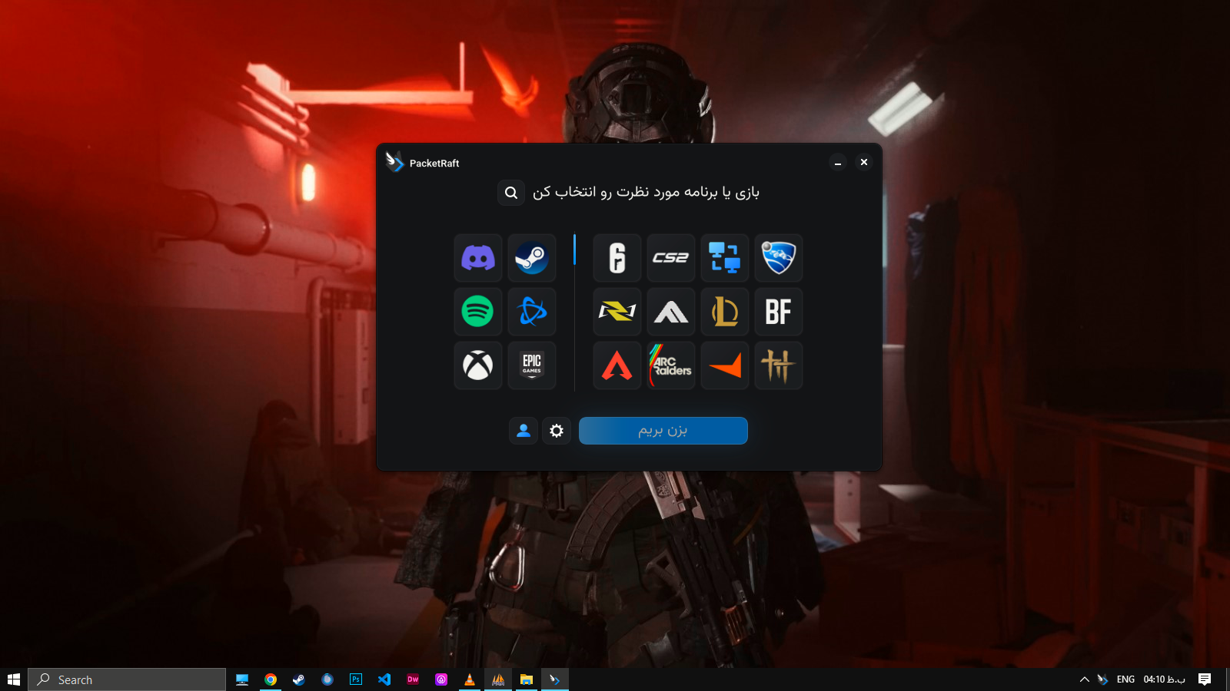The image size is (1230, 691).
Task: Open VLC media player from the taskbar
Action: [x=470, y=679]
